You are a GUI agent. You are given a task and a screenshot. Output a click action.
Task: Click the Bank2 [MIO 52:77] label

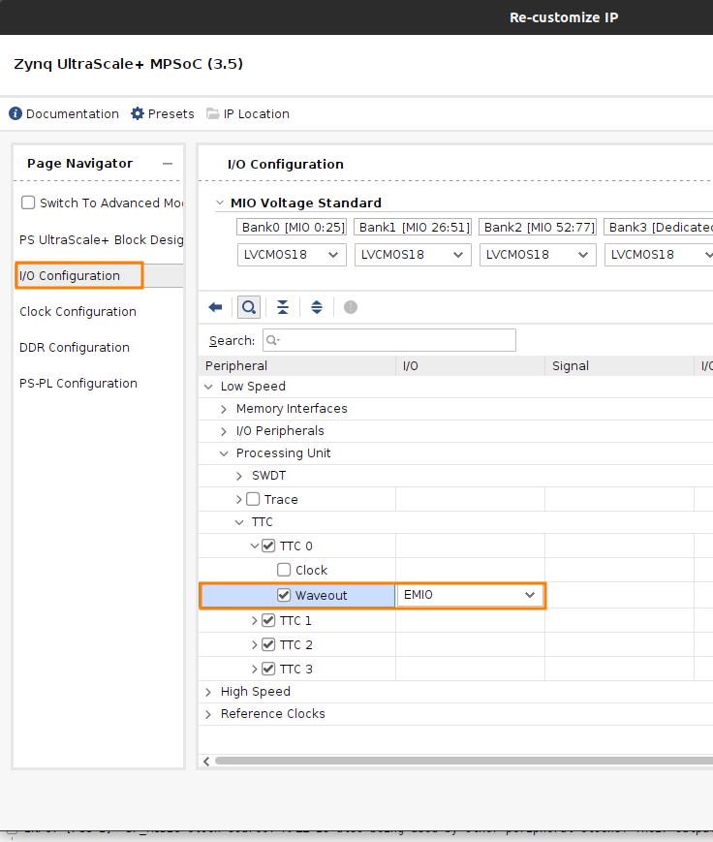[x=538, y=227]
